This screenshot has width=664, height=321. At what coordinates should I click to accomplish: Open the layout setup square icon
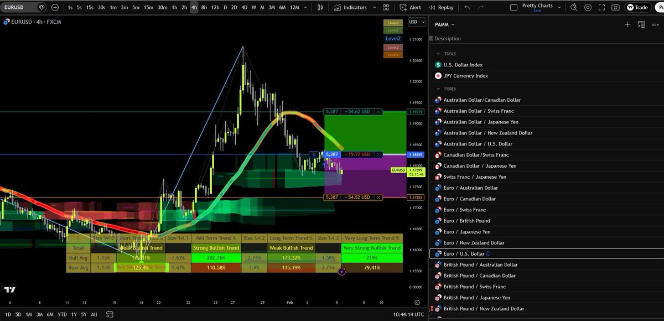[x=514, y=7]
